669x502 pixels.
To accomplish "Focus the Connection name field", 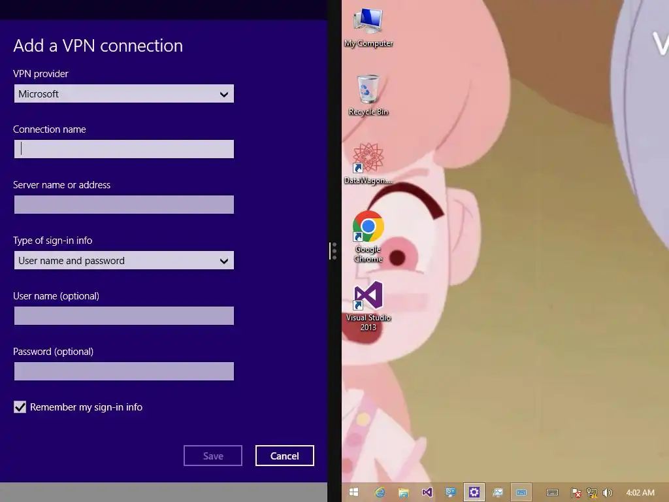I will tap(123, 149).
